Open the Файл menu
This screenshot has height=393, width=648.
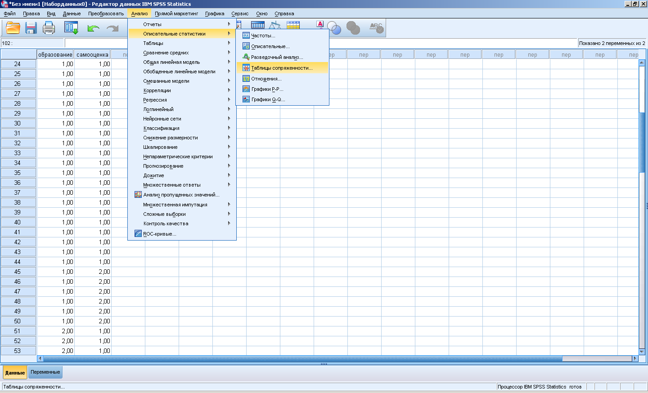pyautogui.click(x=9, y=13)
